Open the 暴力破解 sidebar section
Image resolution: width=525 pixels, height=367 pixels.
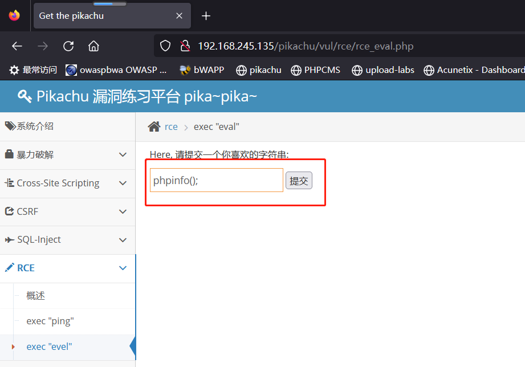pos(67,155)
